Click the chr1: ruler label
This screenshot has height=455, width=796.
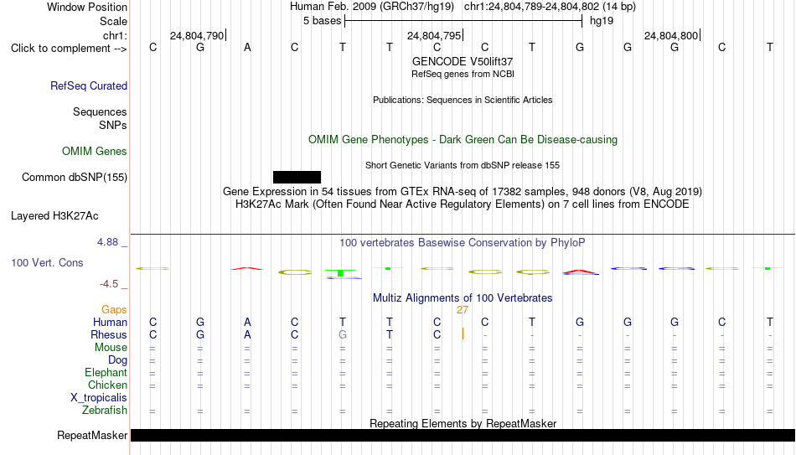point(115,35)
